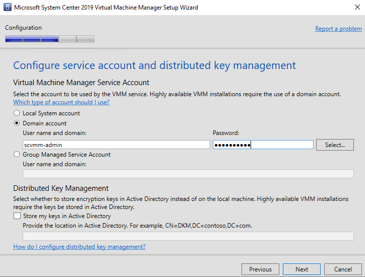Enable Store my keys in Active Directory
Image resolution: width=365 pixels, height=277 pixels.
click(17, 216)
